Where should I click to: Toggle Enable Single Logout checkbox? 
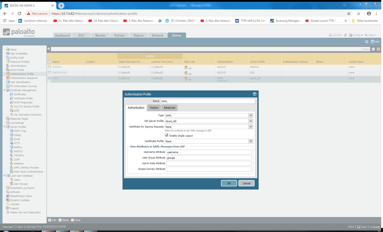[167, 135]
